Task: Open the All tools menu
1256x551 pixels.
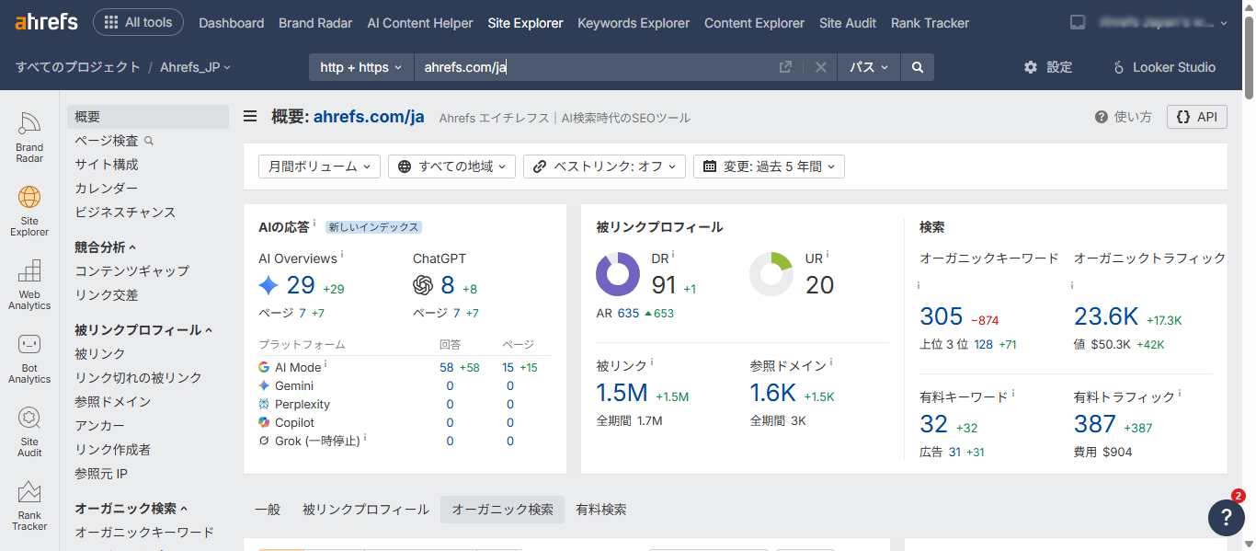Action: (139, 22)
